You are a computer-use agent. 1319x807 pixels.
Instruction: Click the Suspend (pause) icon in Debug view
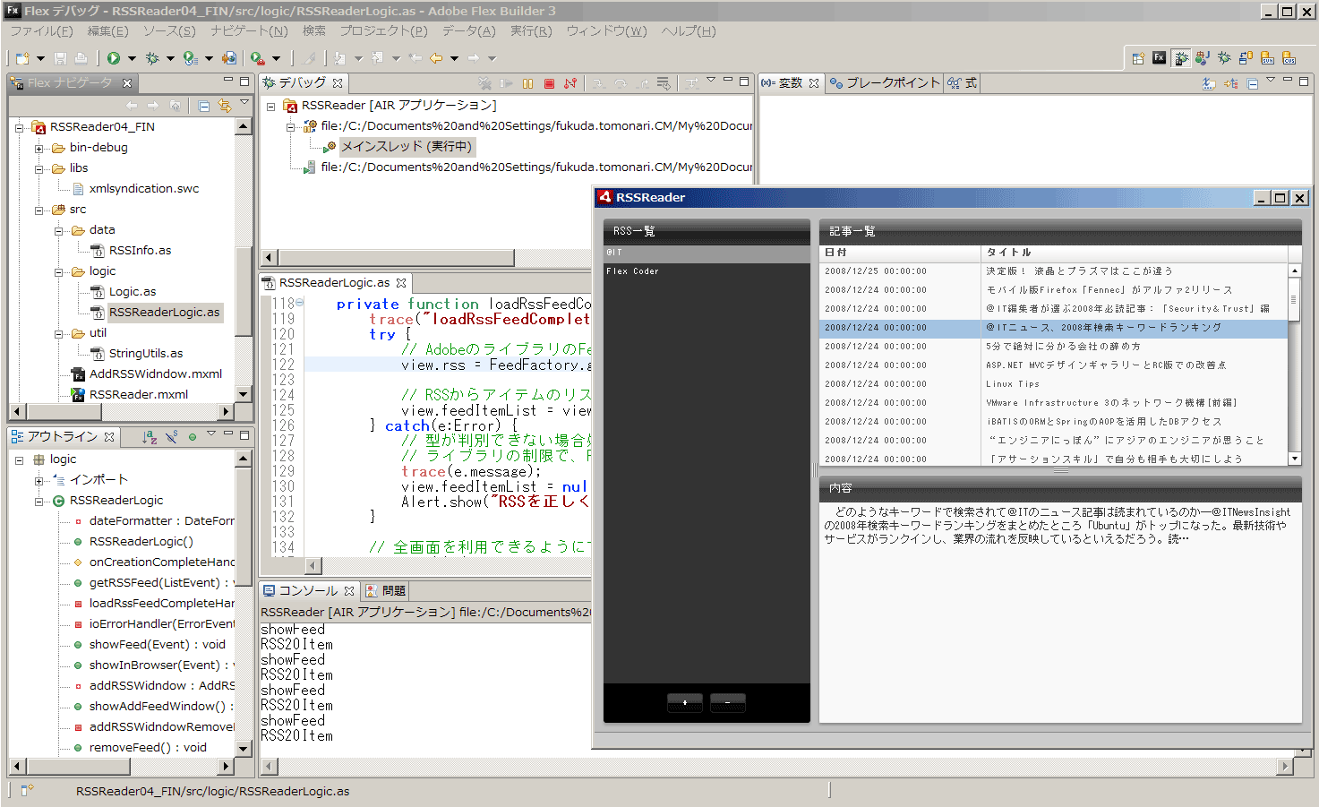click(528, 83)
